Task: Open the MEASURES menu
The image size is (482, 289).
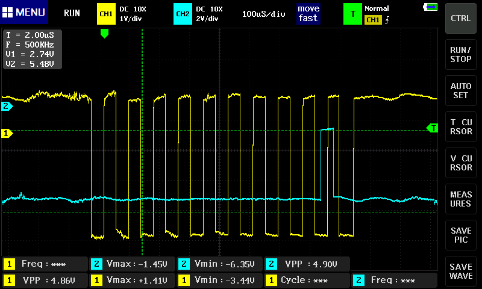Action: (x=461, y=199)
